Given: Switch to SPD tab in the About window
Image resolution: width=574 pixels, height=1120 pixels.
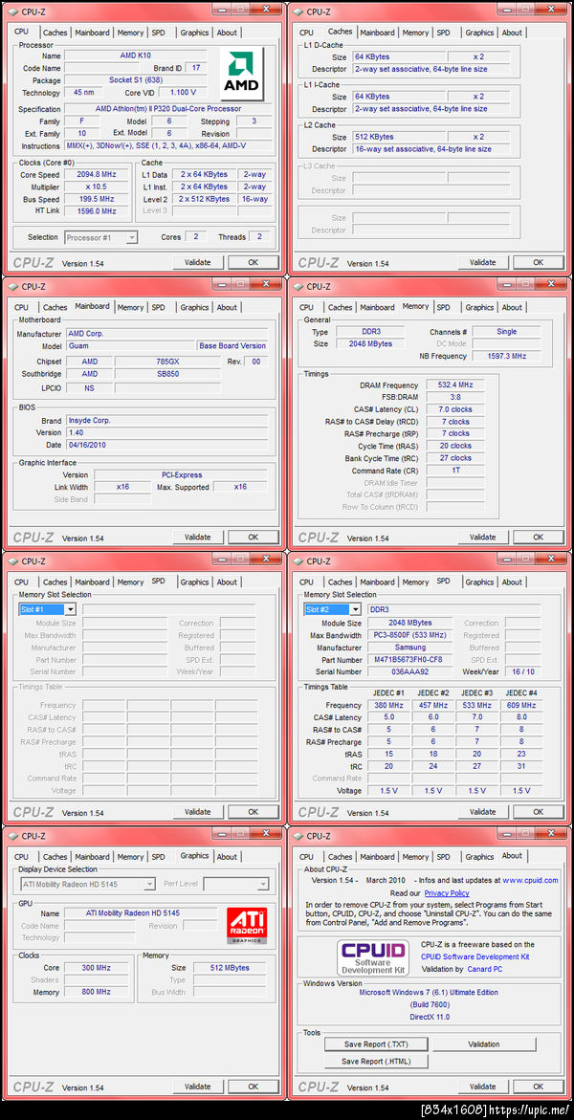Looking at the screenshot, I should [443, 857].
